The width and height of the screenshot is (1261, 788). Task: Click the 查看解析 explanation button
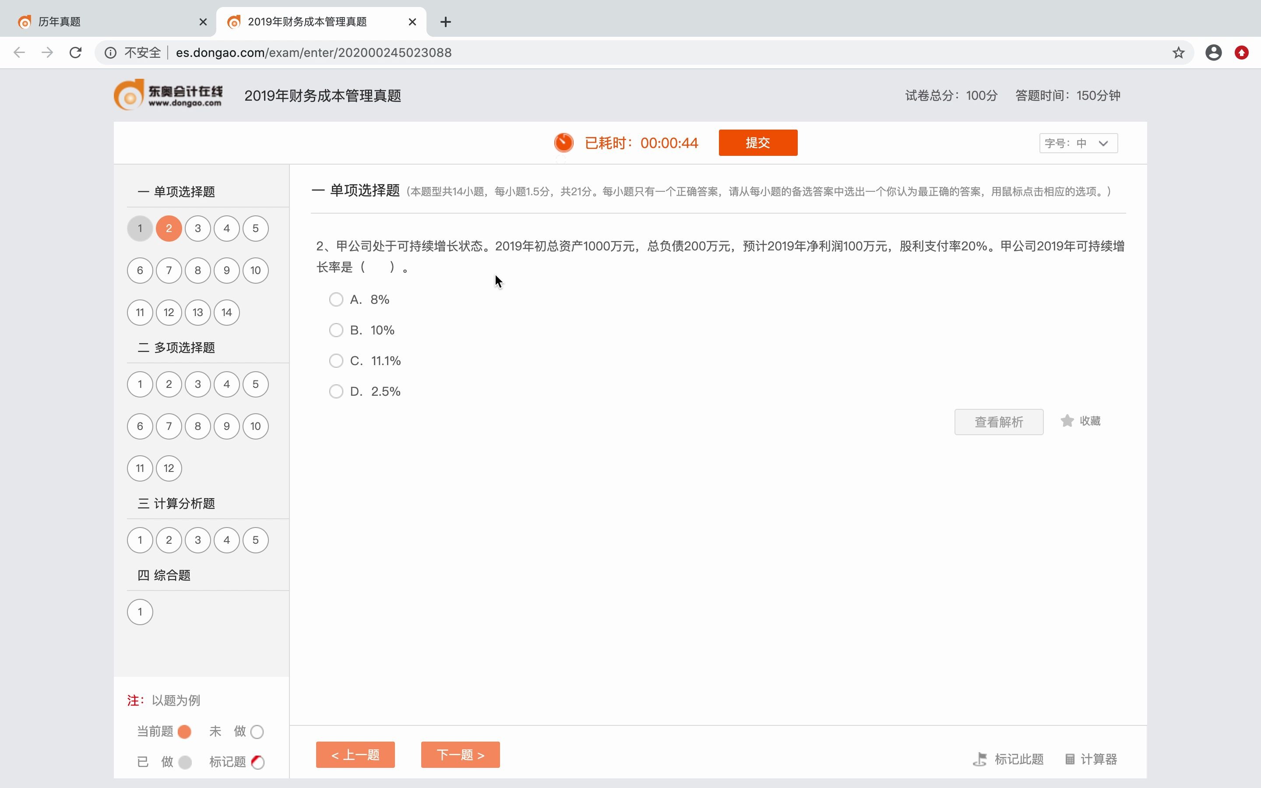(998, 421)
